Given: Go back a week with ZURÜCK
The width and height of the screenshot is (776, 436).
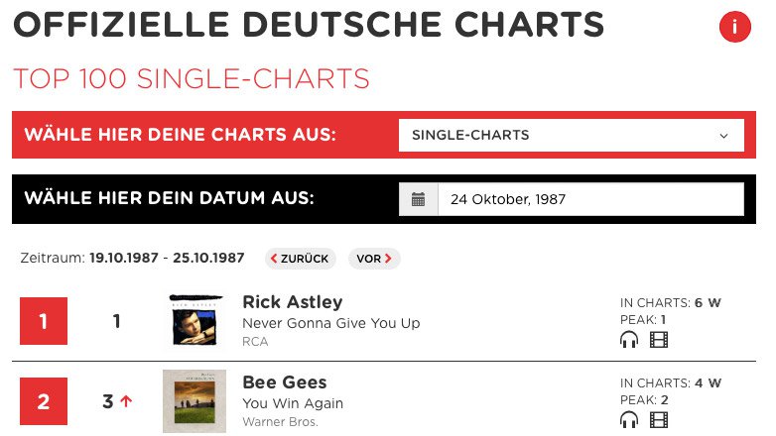Looking at the screenshot, I should pyautogui.click(x=300, y=259).
